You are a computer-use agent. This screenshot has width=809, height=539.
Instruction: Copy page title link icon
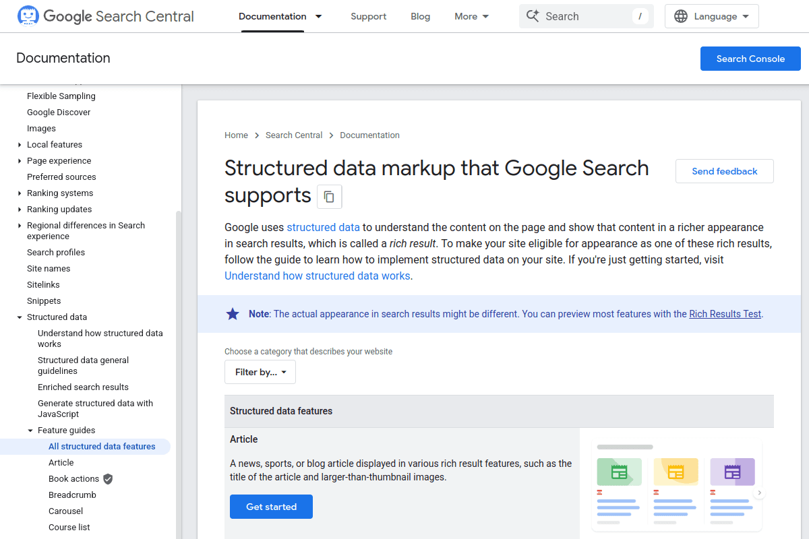pyautogui.click(x=330, y=197)
